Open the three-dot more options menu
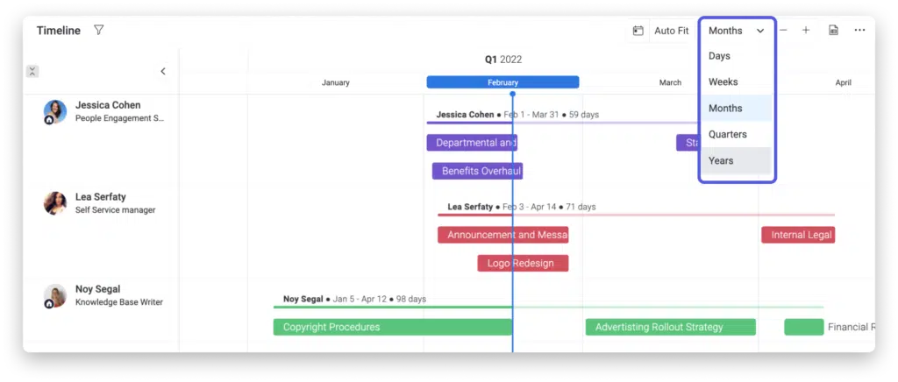This screenshot has height=382, width=898. 859,31
